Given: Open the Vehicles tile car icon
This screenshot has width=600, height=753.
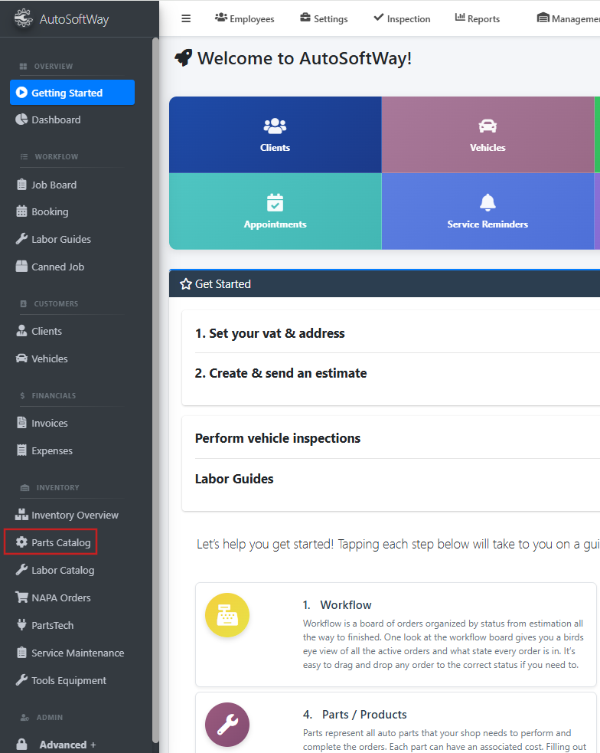Looking at the screenshot, I should (x=487, y=126).
